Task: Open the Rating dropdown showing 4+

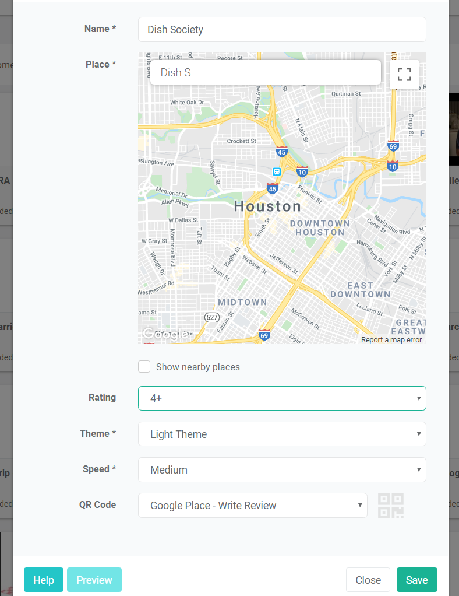Action: click(282, 398)
